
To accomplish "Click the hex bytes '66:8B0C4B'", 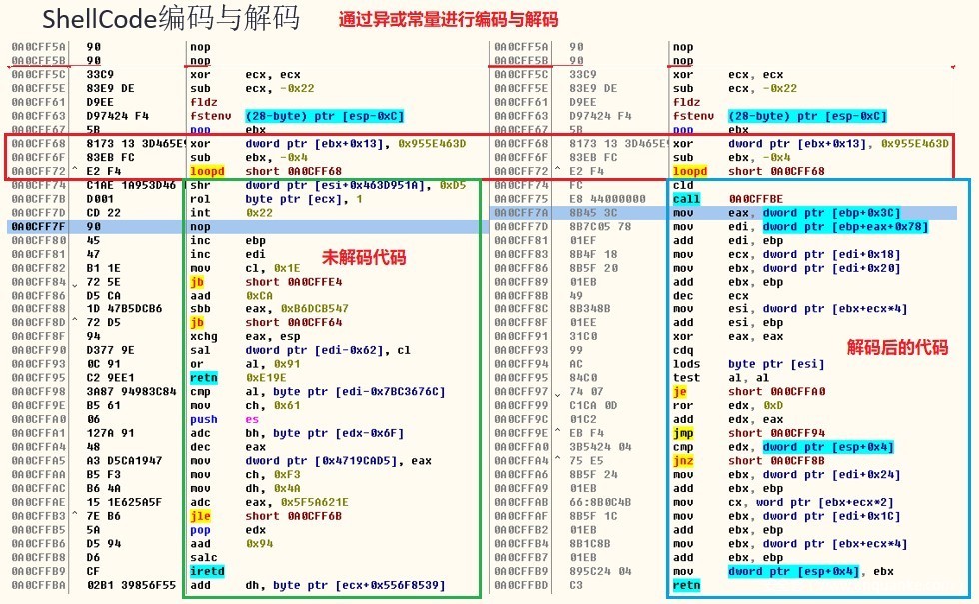I will tap(600, 502).
